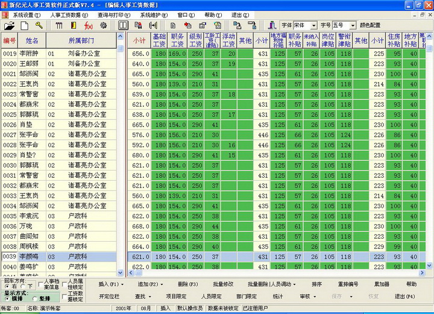Image resolution: width=434 pixels, height=314 pixels.
Task: Click the 统计 button
Action: [x=277, y=297]
